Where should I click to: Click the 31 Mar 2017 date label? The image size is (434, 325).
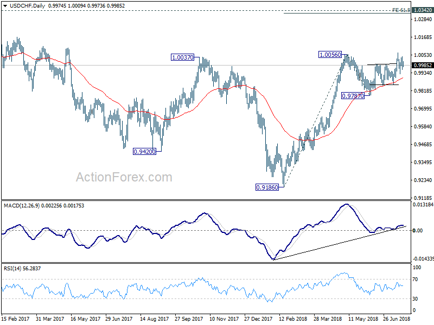coord(50,318)
